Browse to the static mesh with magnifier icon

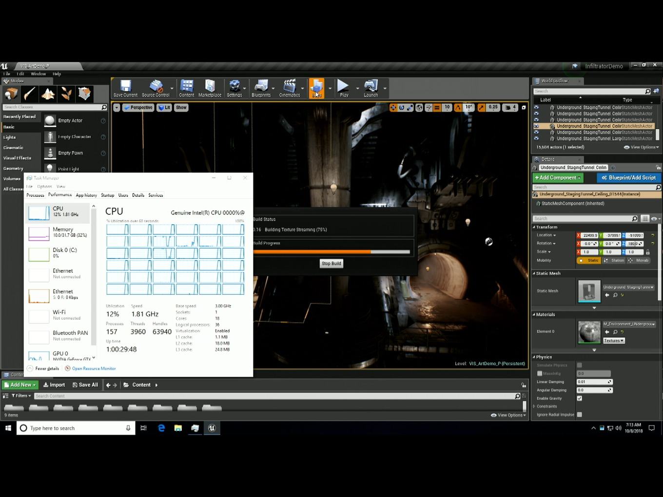[615, 295]
